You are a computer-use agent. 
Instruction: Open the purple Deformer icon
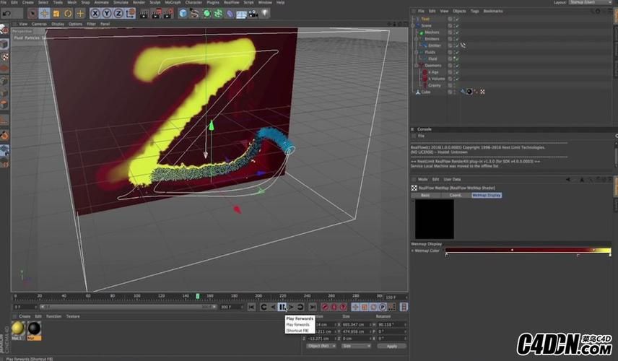tap(230, 14)
